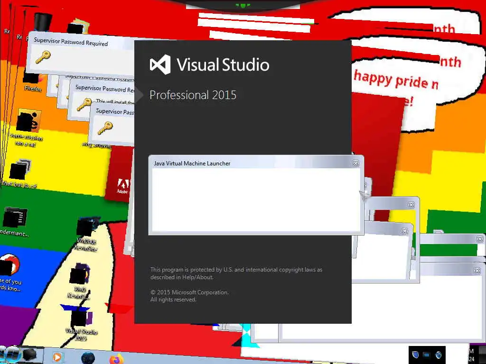Open Firefox from the taskbar
486x364 pixels.
click(117, 359)
